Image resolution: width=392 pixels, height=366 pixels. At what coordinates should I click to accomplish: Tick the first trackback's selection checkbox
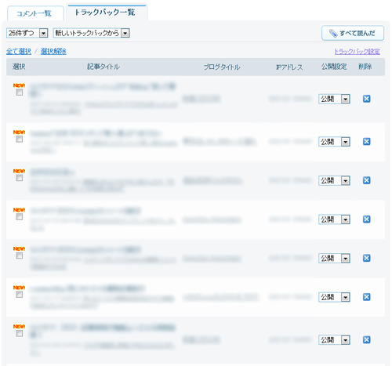point(19,92)
